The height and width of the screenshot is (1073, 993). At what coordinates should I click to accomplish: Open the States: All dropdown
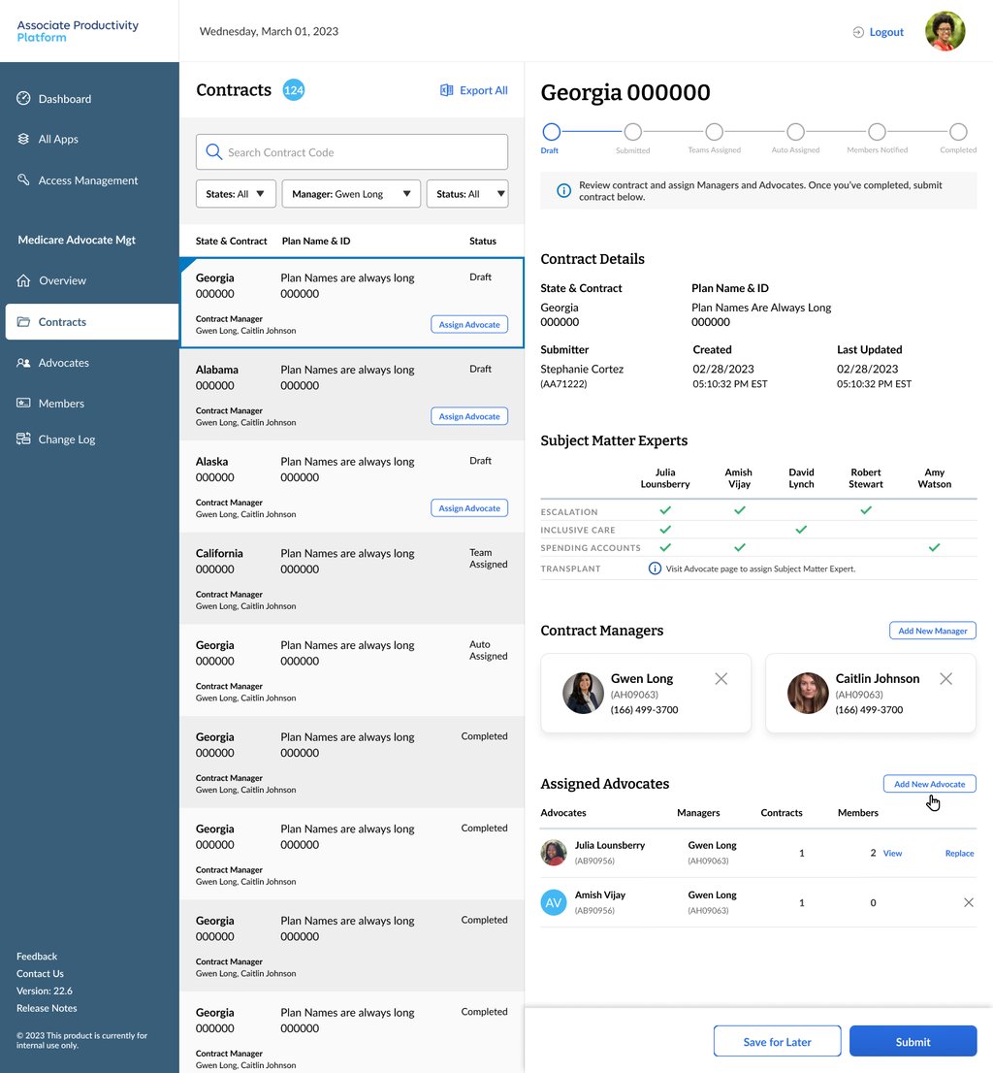[x=236, y=194]
